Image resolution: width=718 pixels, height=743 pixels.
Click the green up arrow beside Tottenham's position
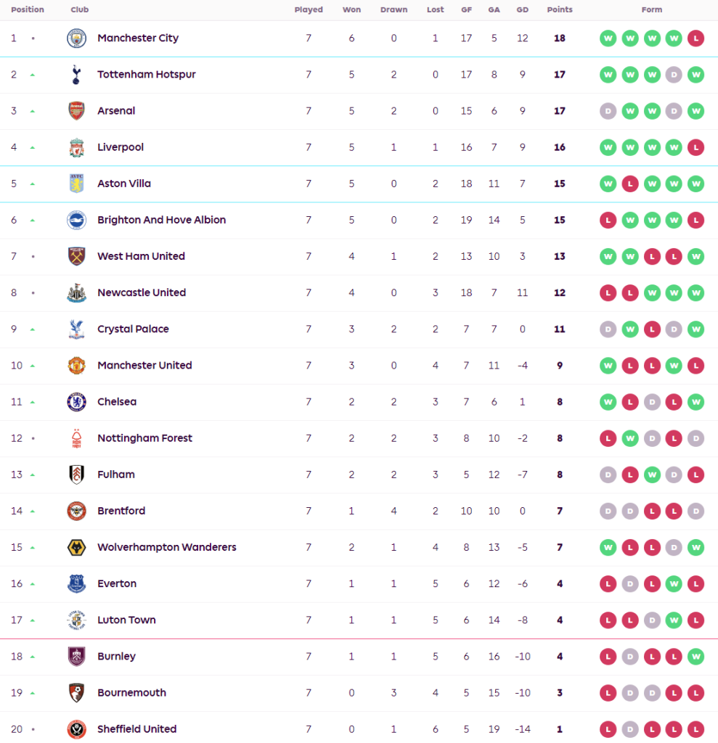pyautogui.click(x=33, y=75)
